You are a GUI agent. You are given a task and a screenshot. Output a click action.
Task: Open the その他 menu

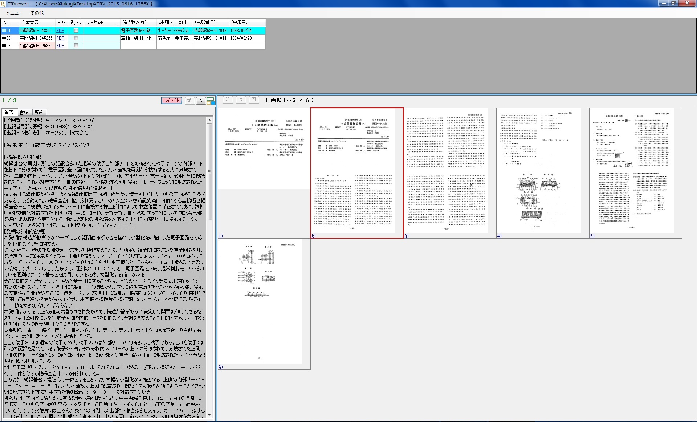pyautogui.click(x=37, y=13)
